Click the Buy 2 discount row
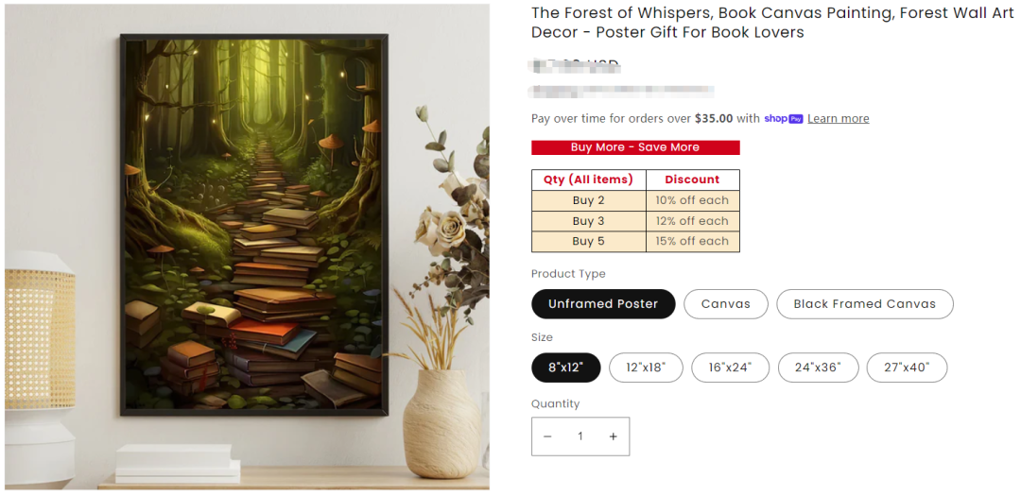Image resolution: width=1021 pixels, height=496 pixels. coord(635,200)
